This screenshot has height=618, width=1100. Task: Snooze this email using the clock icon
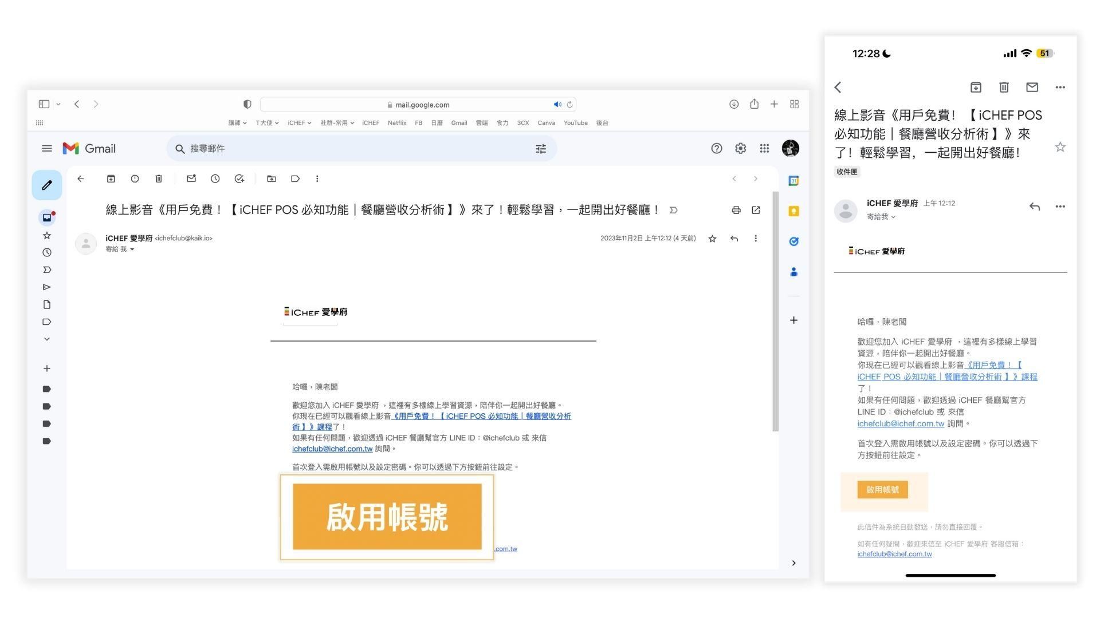click(215, 179)
